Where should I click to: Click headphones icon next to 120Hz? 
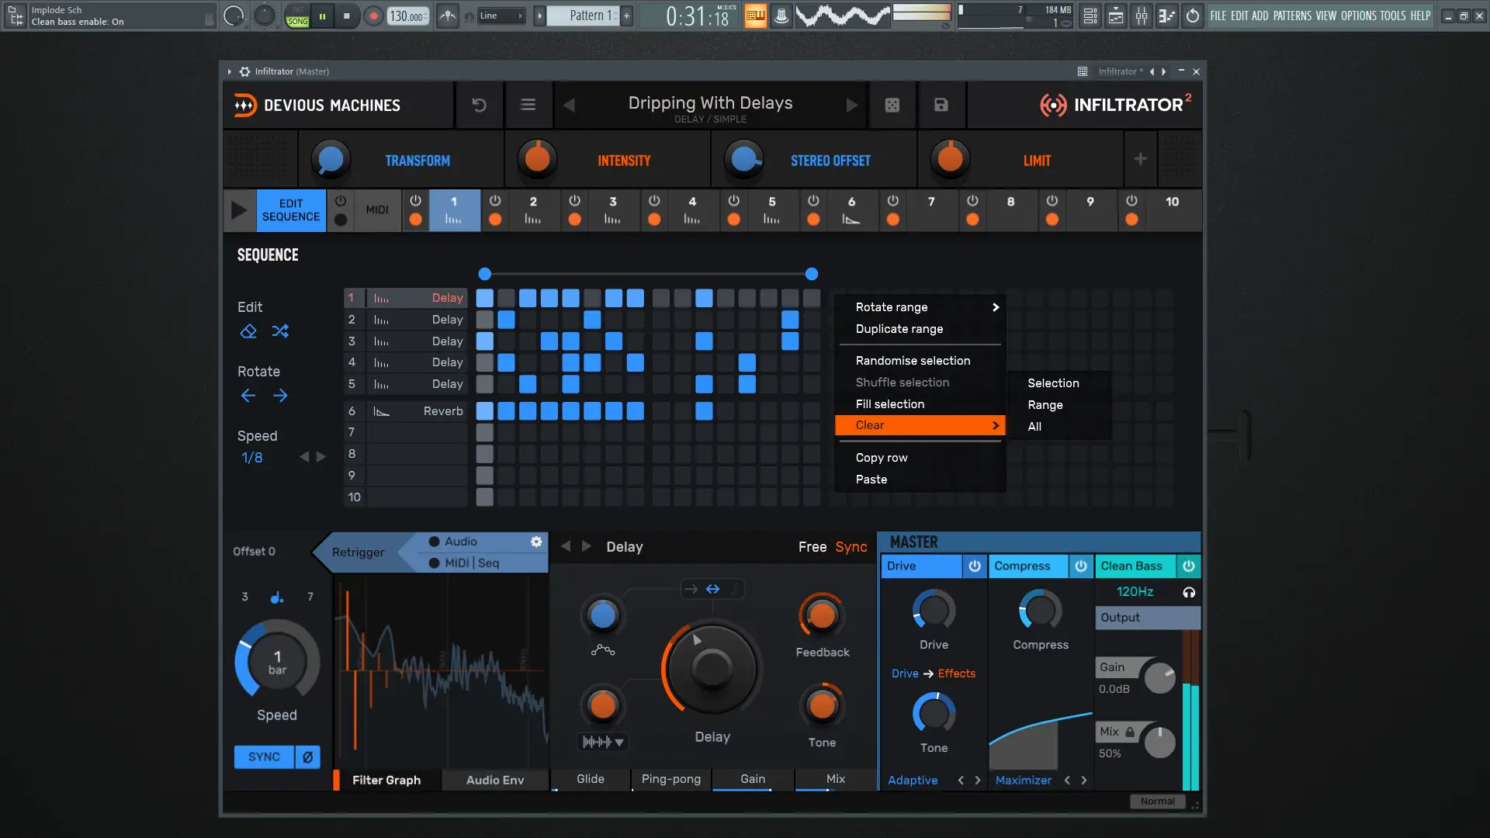1189,592
